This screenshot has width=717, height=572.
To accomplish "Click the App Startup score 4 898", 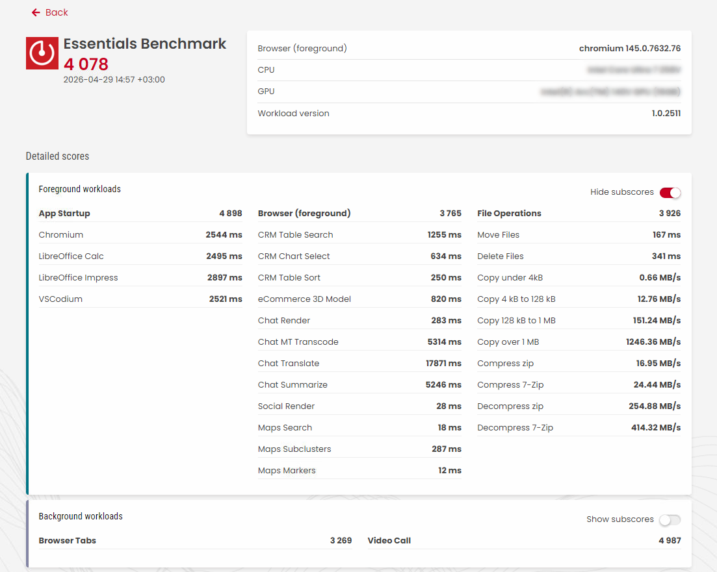I will [231, 214].
